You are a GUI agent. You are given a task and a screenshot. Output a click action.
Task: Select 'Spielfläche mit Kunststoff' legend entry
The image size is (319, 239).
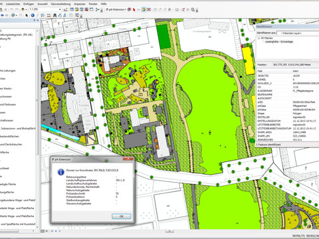[x=18, y=224]
